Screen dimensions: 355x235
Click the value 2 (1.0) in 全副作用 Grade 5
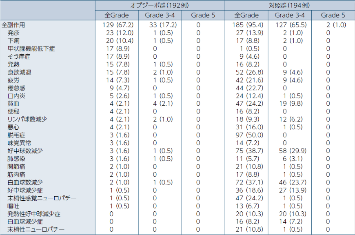click(336, 25)
